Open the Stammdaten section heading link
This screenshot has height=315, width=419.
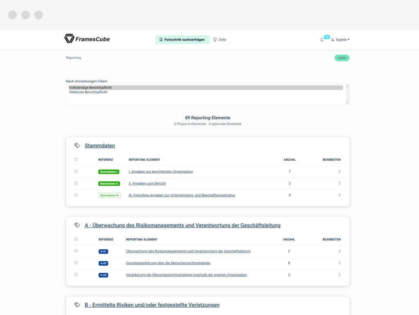(100, 145)
